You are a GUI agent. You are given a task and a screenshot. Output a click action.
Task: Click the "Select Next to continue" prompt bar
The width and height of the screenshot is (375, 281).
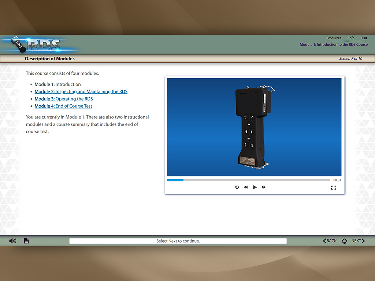[x=178, y=241]
